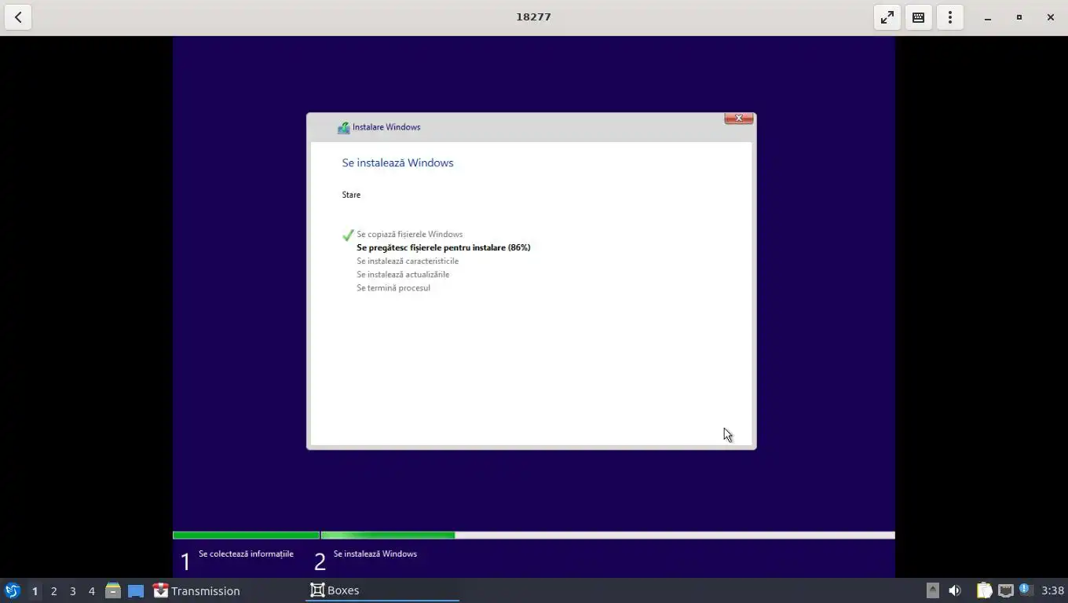Click 'Se instalează Windows' heading
Image resolution: width=1068 pixels, height=603 pixels.
(x=397, y=163)
